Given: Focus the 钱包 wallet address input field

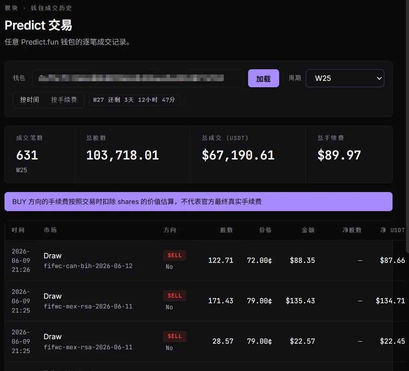Looking at the screenshot, I should tap(138, 78).
